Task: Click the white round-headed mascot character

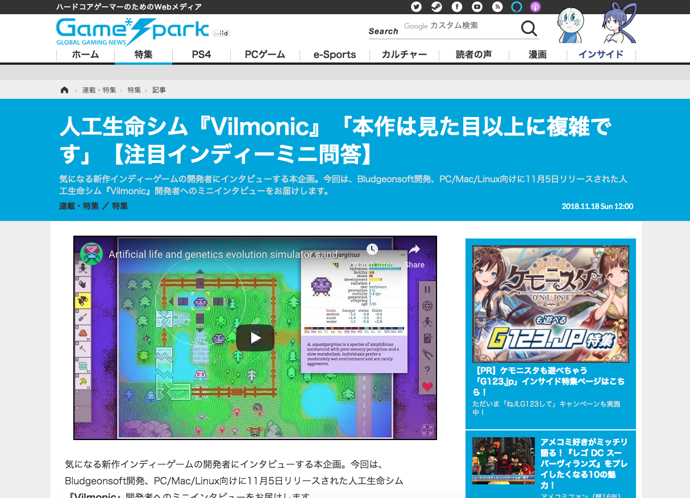Action: 570,26
